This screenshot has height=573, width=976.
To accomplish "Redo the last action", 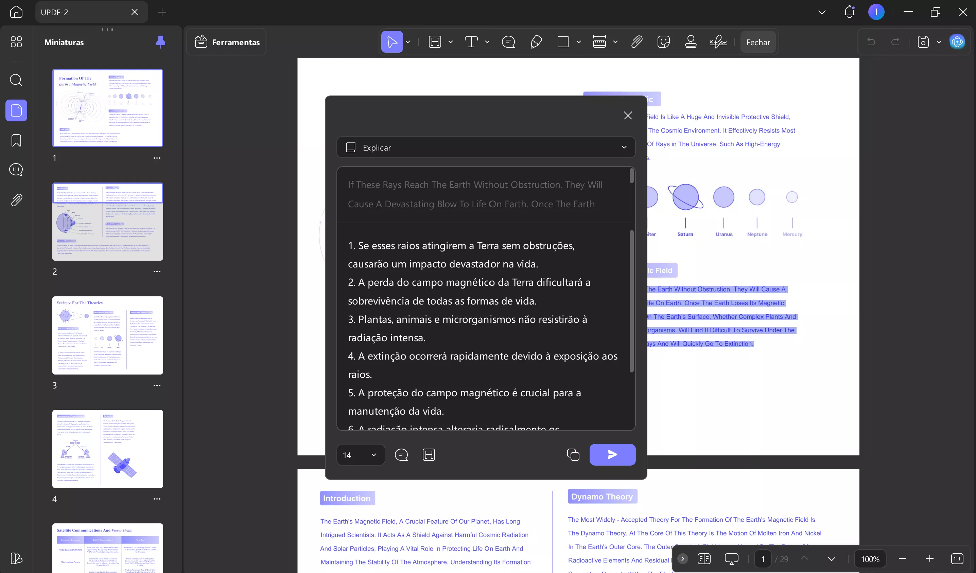I will (895, 42).
